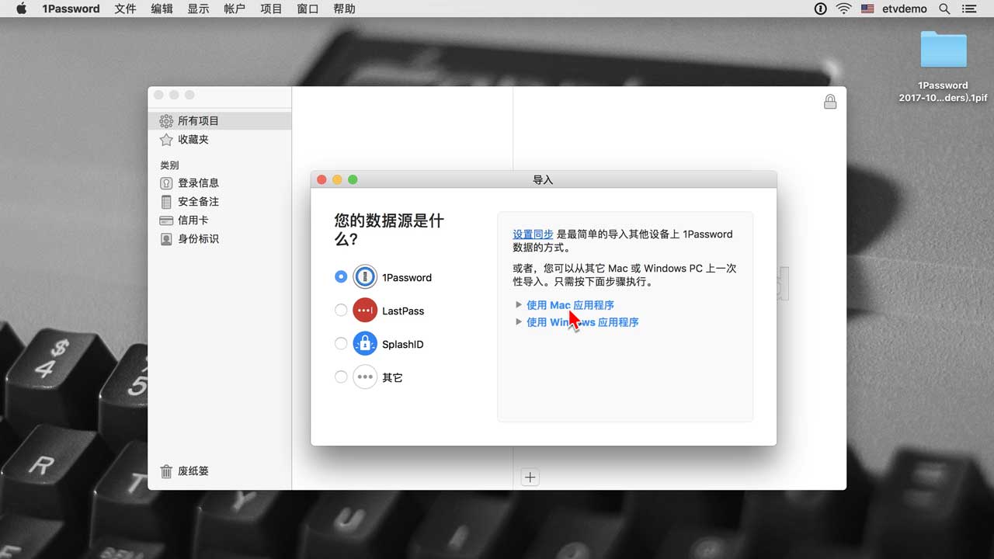Viewport: 994px width, 559px height.
Task: Open the 信用卡 category in the sidebar
Action: point(193,220)
